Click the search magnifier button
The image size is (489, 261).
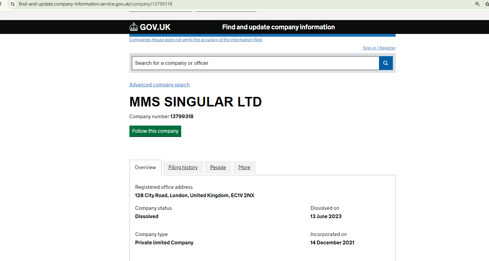point(385,63)
